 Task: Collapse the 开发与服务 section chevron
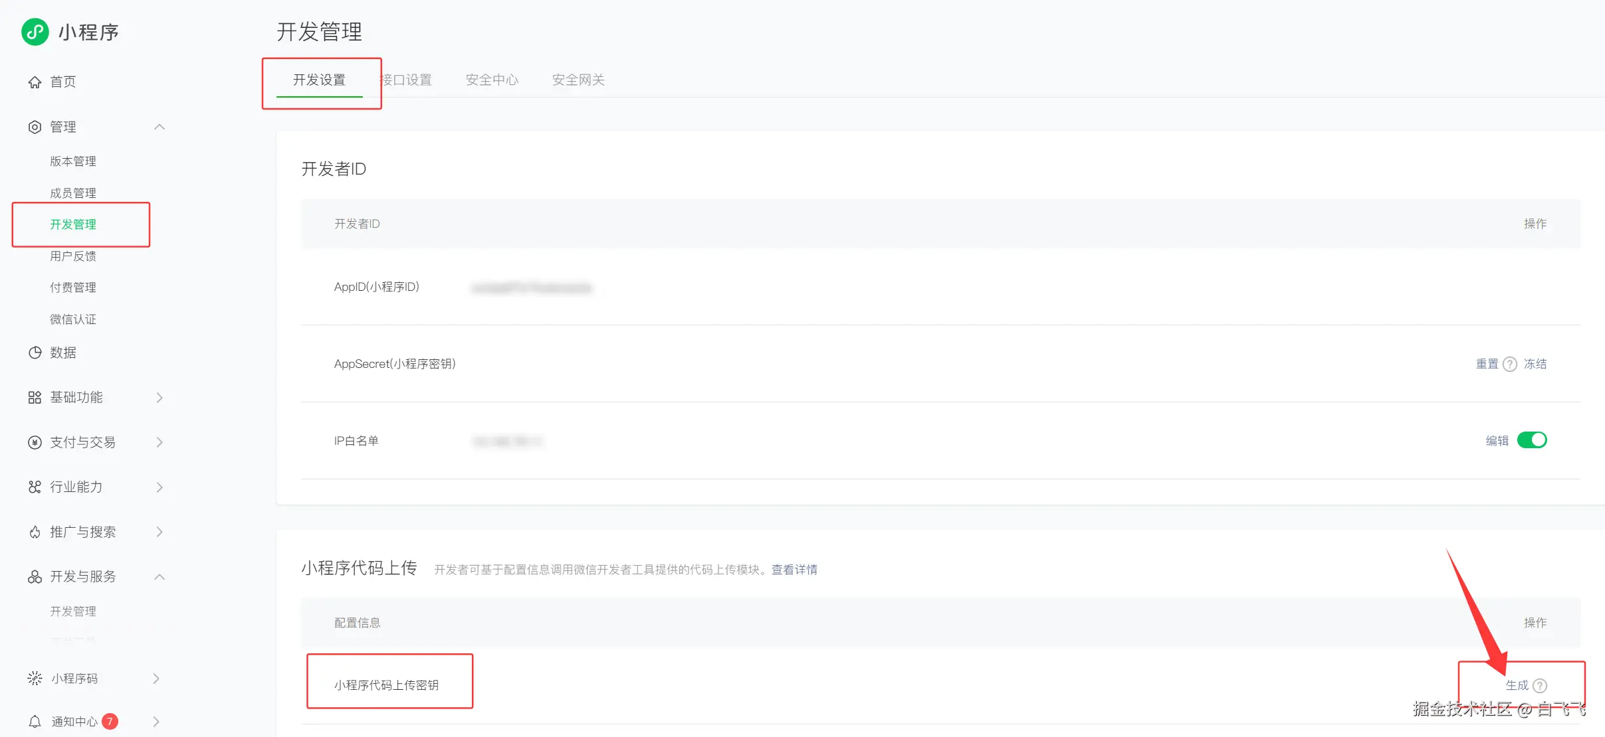pos(160,577)
